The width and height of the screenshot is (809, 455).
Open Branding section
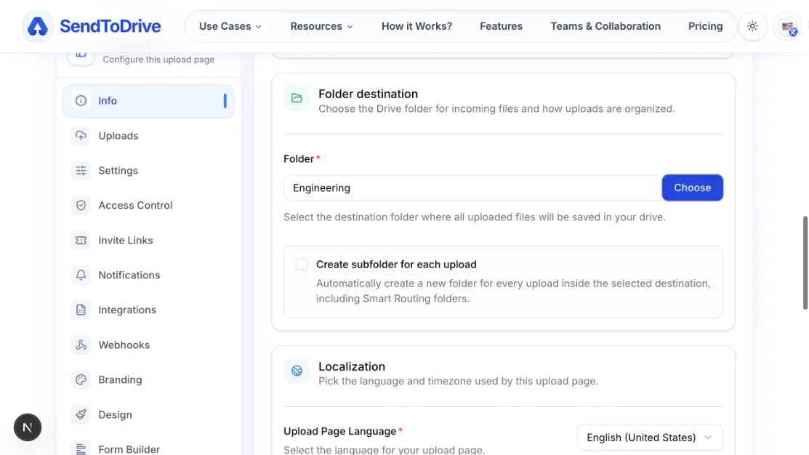(148, 379)
